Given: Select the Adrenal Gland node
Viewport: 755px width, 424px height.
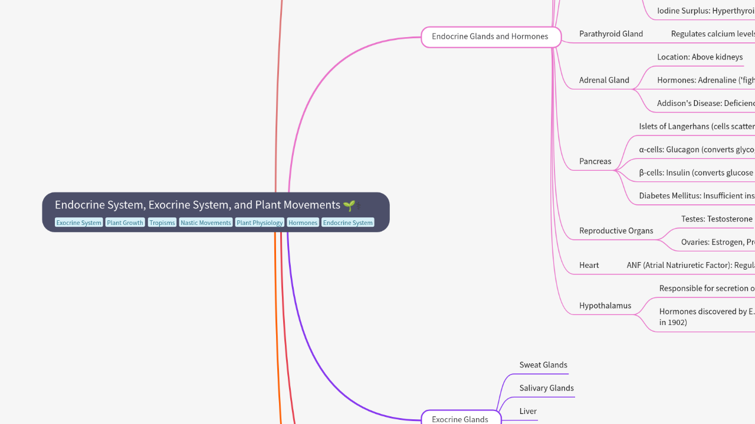Looking at the screenshot, I should (x=604, y=80).
